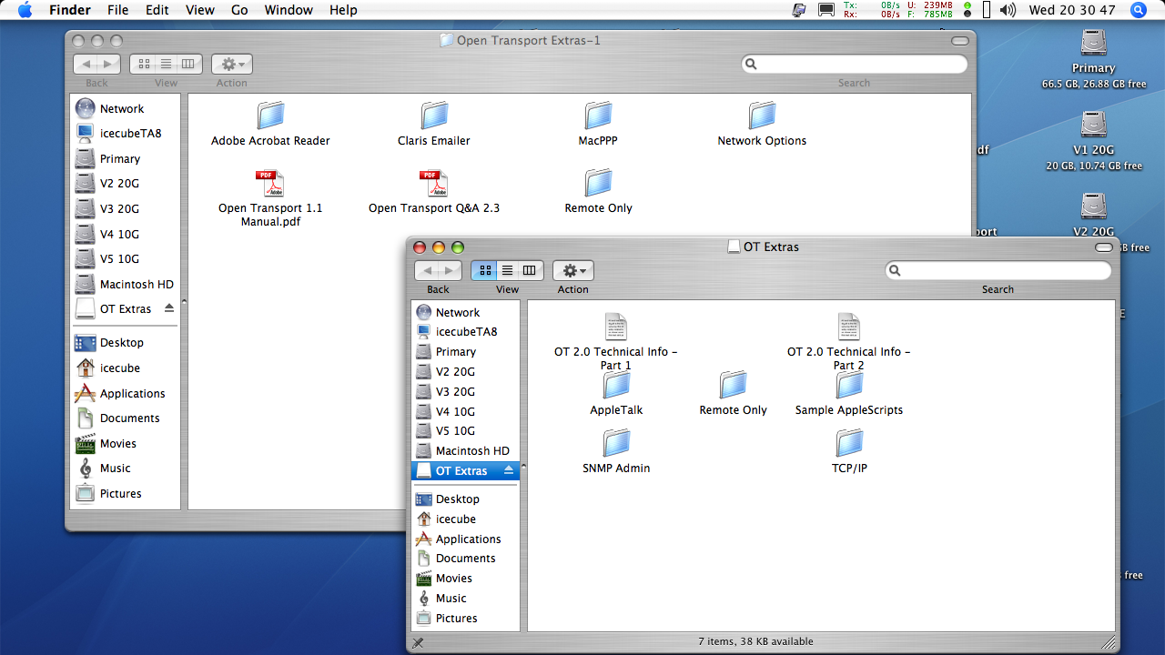Viewport: 1165px width, 655px height.
Task: Select Music in Open Transport Extras-1 sidebar
Action: click(126, 468)
